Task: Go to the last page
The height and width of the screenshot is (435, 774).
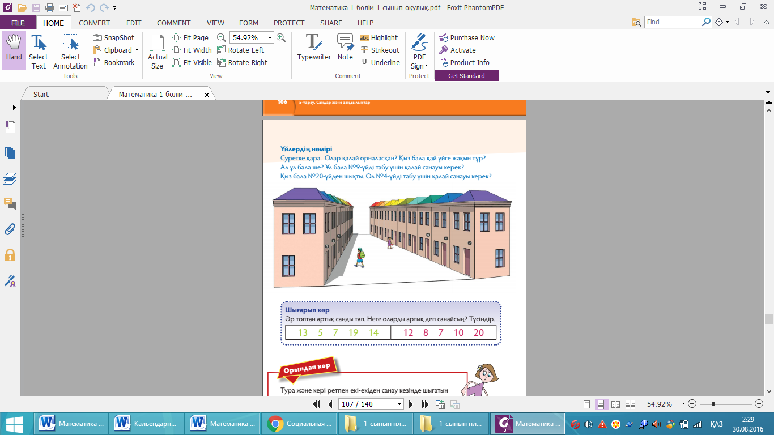Action: [425, 404]
